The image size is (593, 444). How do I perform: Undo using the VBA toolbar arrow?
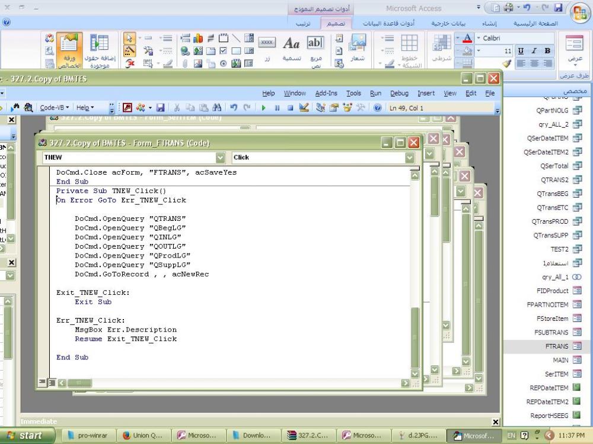coord(233,108)
